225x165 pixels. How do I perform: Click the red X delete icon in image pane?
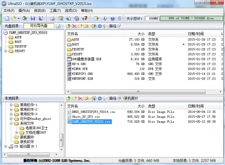click(x=74, y=26)
